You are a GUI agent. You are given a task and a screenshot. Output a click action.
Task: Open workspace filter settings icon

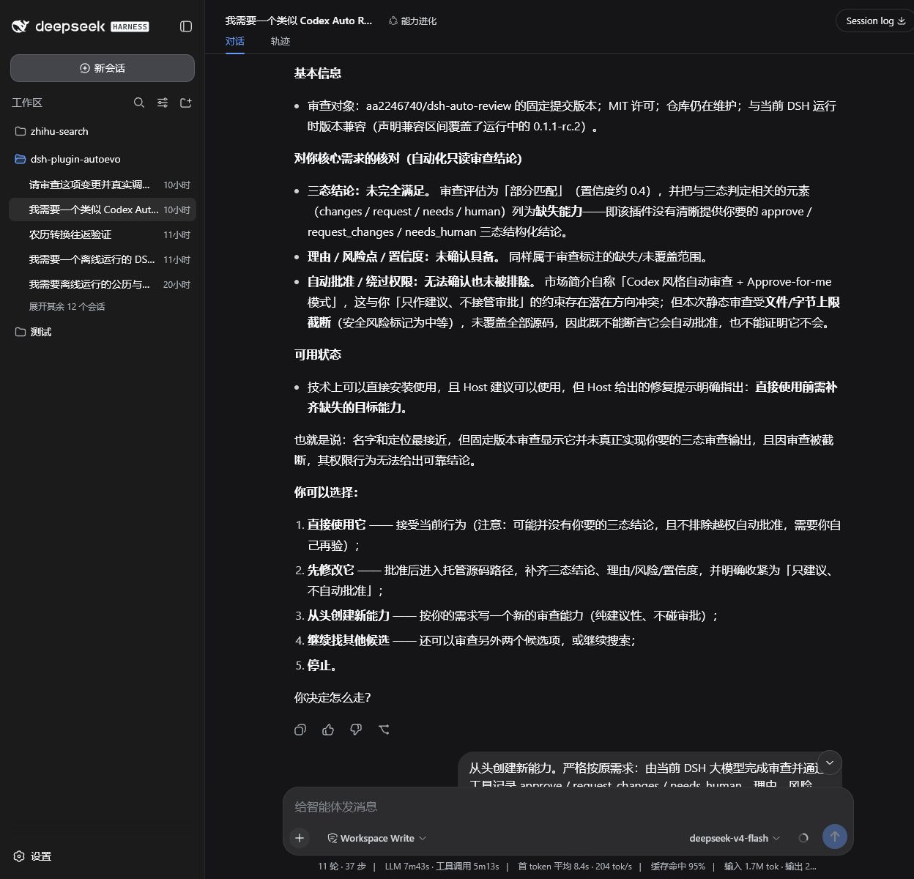(163, 103)
